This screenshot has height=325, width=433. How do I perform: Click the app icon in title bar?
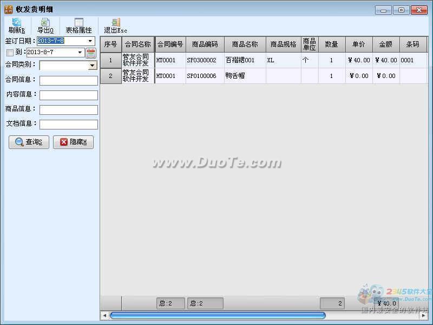point(9,9)
